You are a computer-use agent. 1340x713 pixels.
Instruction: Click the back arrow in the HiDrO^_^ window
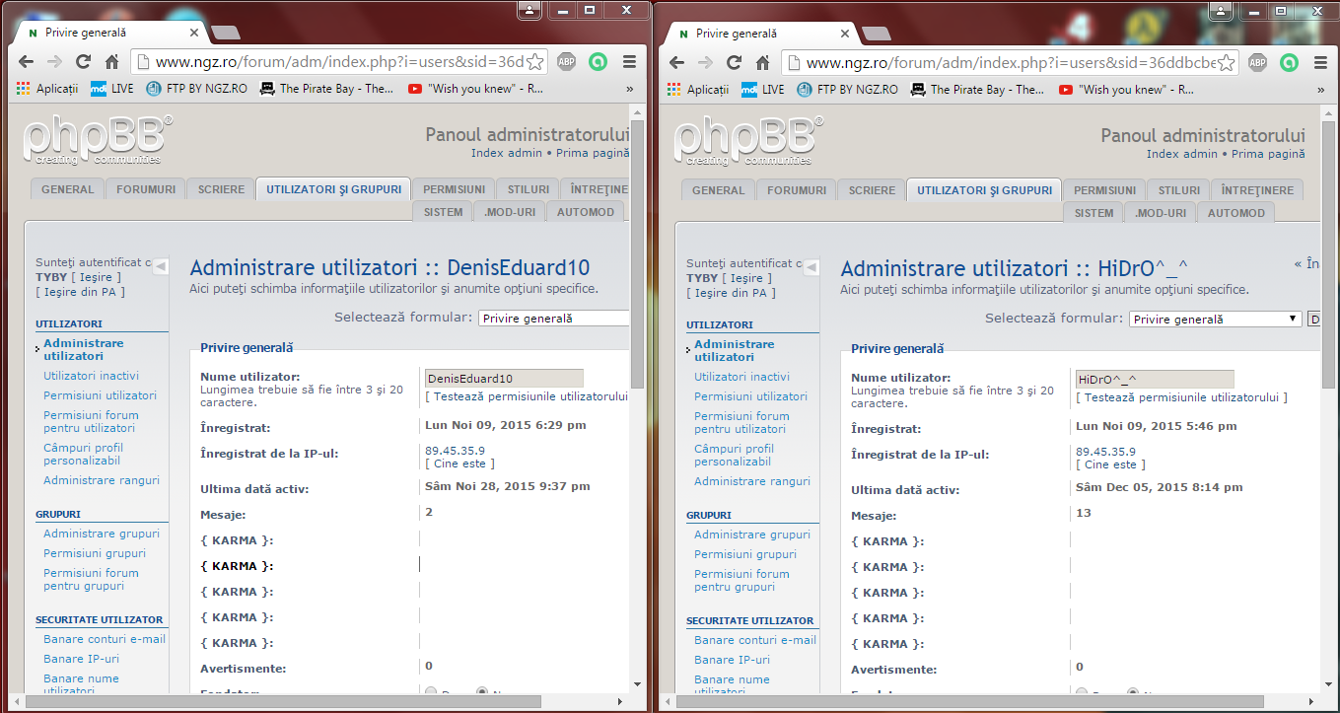[676, 62]
